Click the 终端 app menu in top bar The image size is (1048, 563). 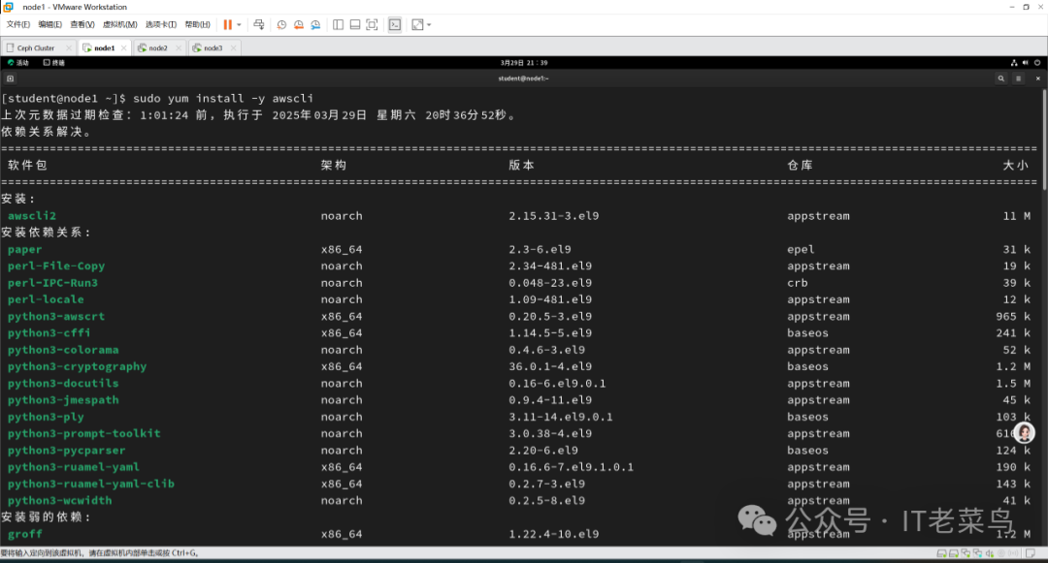coord(54,63)
